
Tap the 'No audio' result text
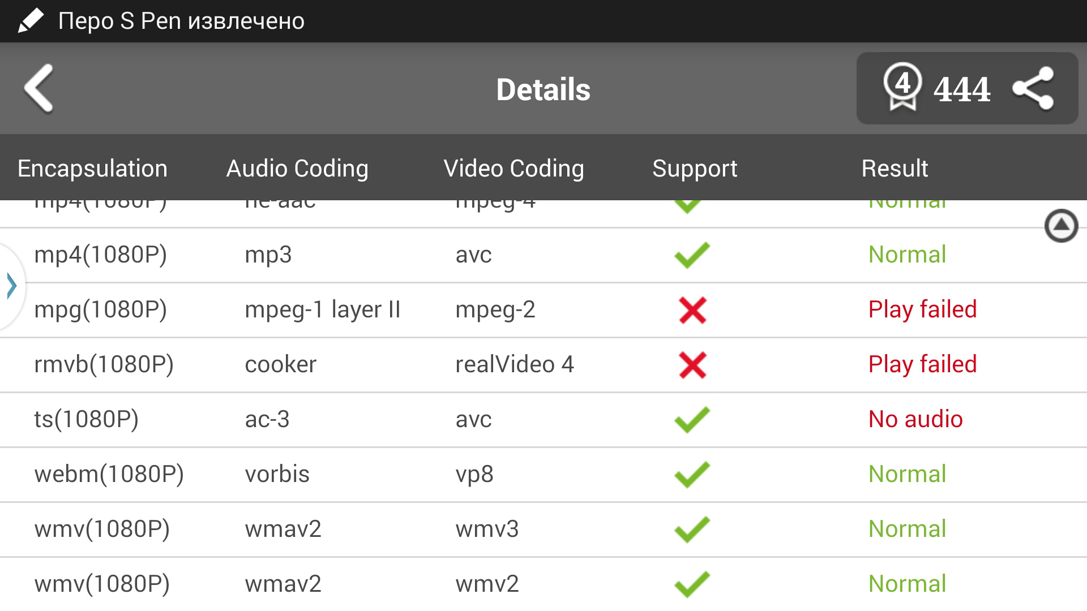915,419
